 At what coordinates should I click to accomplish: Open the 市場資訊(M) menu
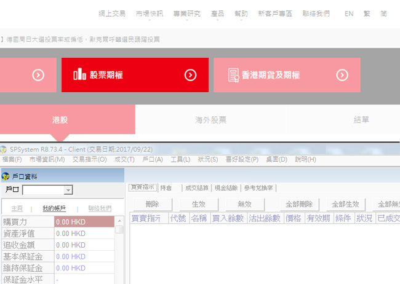[47, 160]
